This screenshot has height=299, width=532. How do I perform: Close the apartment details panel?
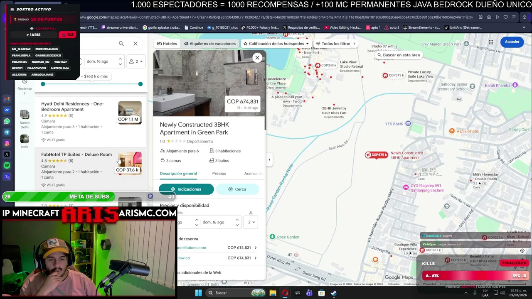(257, 58)
